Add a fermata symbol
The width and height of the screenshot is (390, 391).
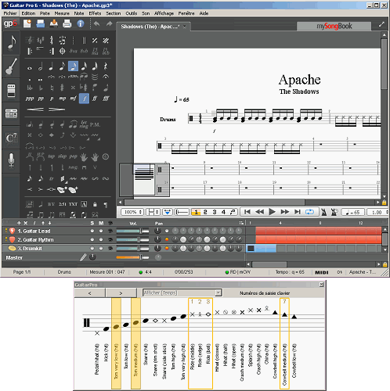click(106, 77)
